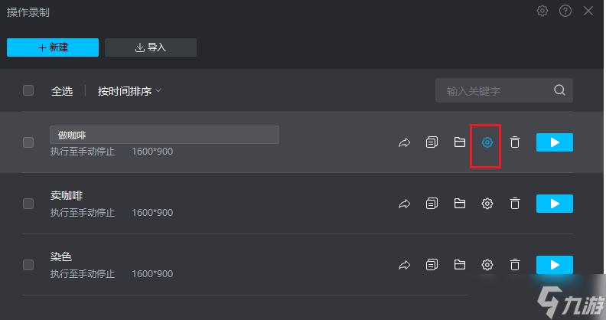Check the 做咖啡 row checkbox
This screenshot has height=320, width=606.
point(28,142)
